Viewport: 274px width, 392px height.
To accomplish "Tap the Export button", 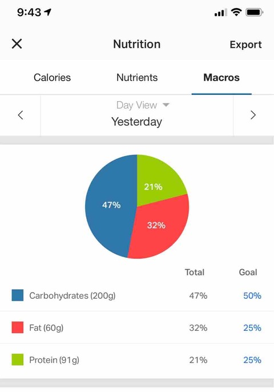I will pos(246,45).
